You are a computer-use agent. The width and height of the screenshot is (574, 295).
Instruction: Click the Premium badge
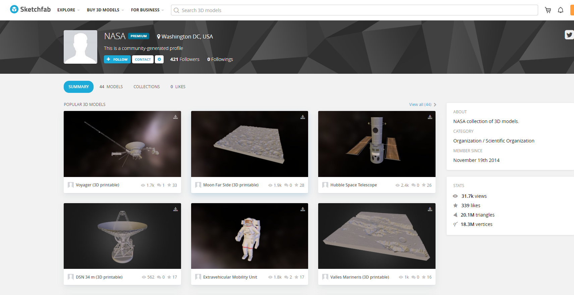point(138,36)
